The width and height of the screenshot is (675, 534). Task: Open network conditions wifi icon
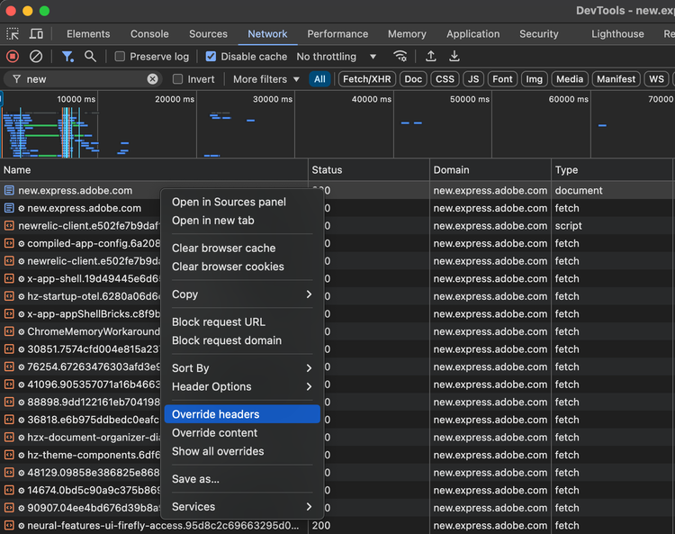pyautogui.click(x=400, y=57)
